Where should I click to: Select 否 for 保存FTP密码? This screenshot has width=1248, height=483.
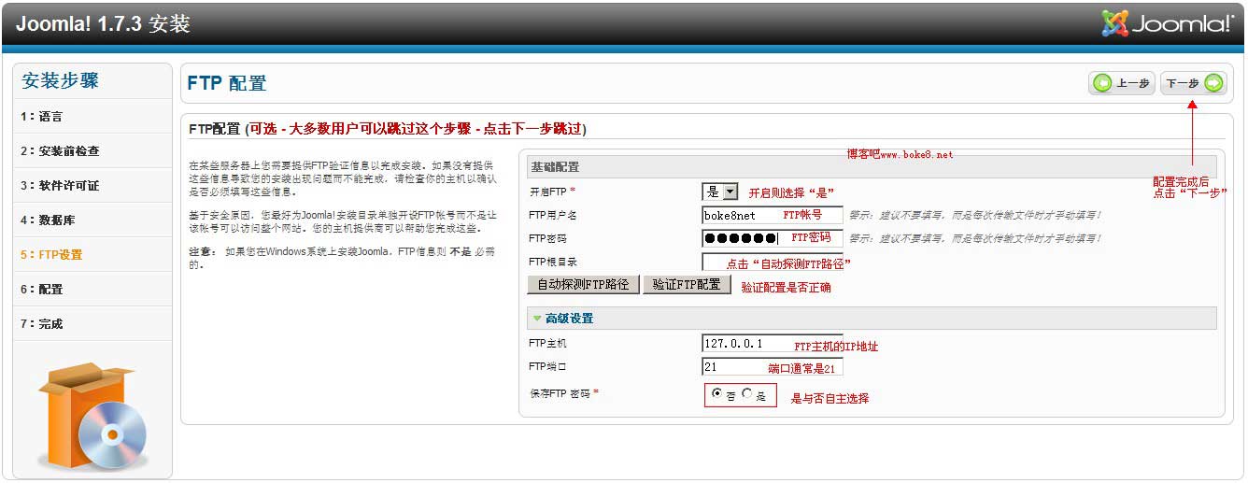[716, 394]
